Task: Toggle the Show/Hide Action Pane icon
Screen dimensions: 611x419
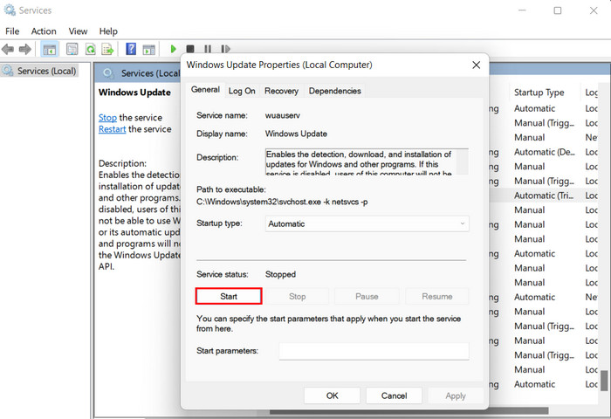Action: tap(149, 49)
